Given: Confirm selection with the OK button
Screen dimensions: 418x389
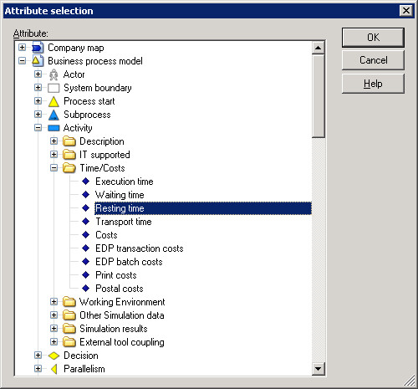Looking at the screenshot, I should pyautogui.click(x=373, y=38).
